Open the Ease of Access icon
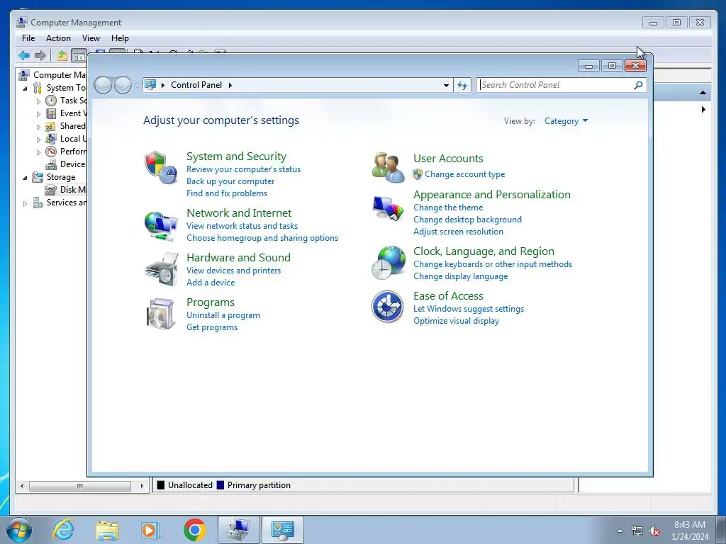Image resolution: width=726 pixels, height=544 pixels. click(387, 307)
